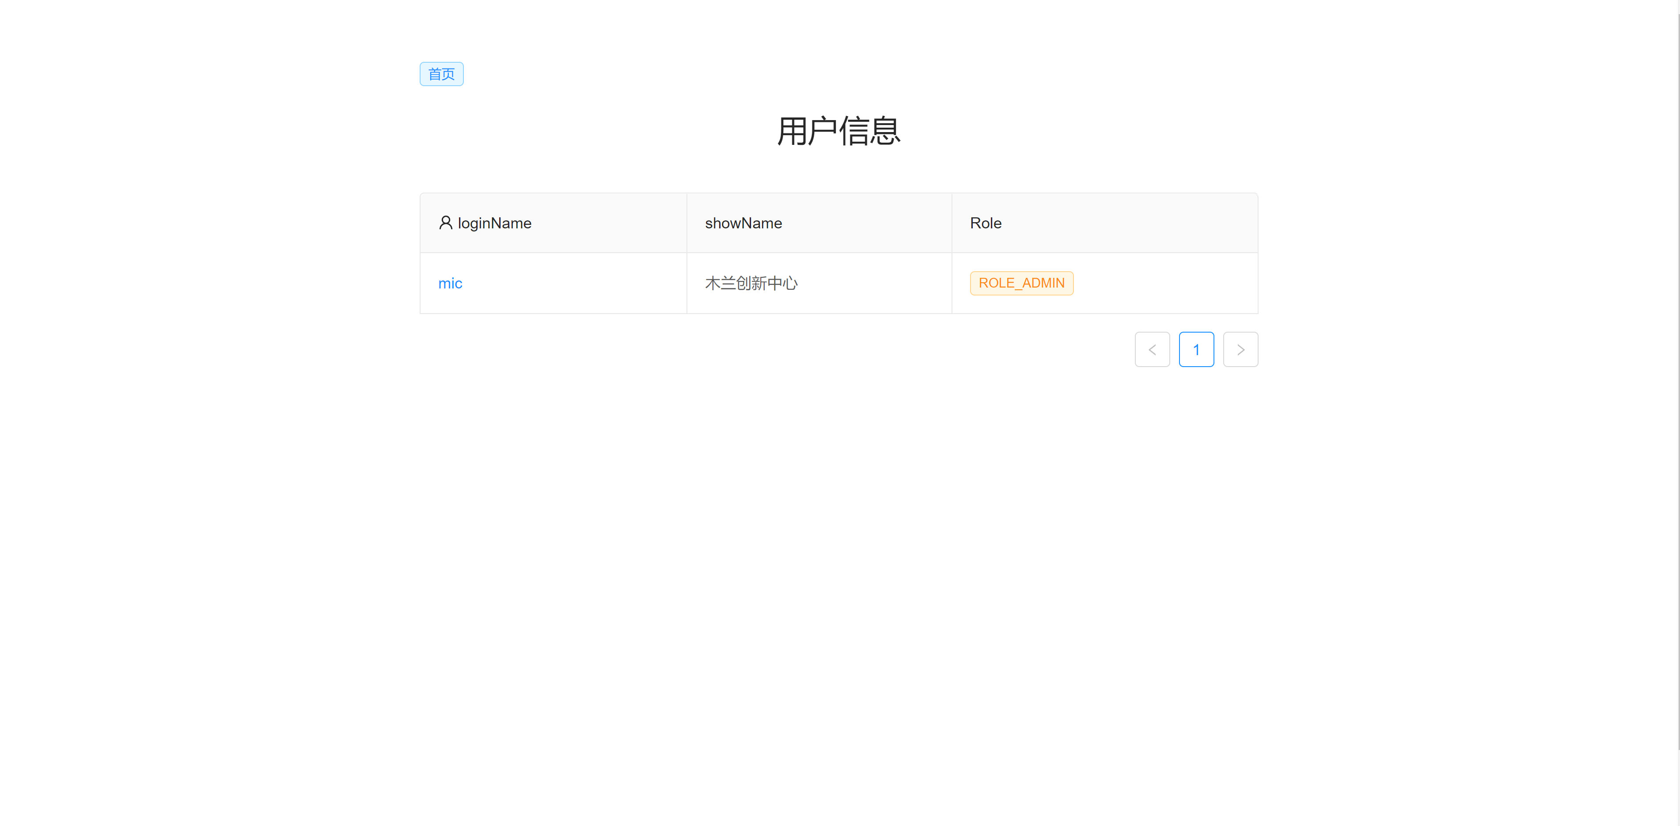Click the Role column header
This screenshot has width=1680, height=826.
click(986, 222)
